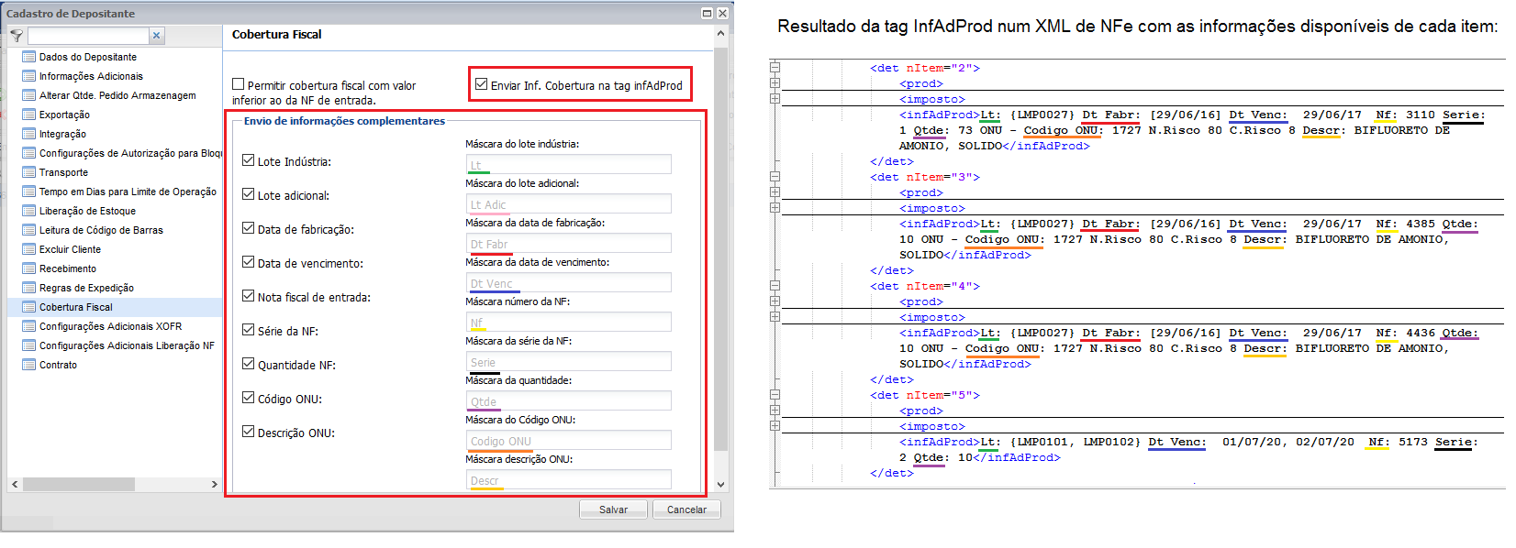
Task: Select Configurações Adicionais XOFR in sidebar
Action: (110, 326)
